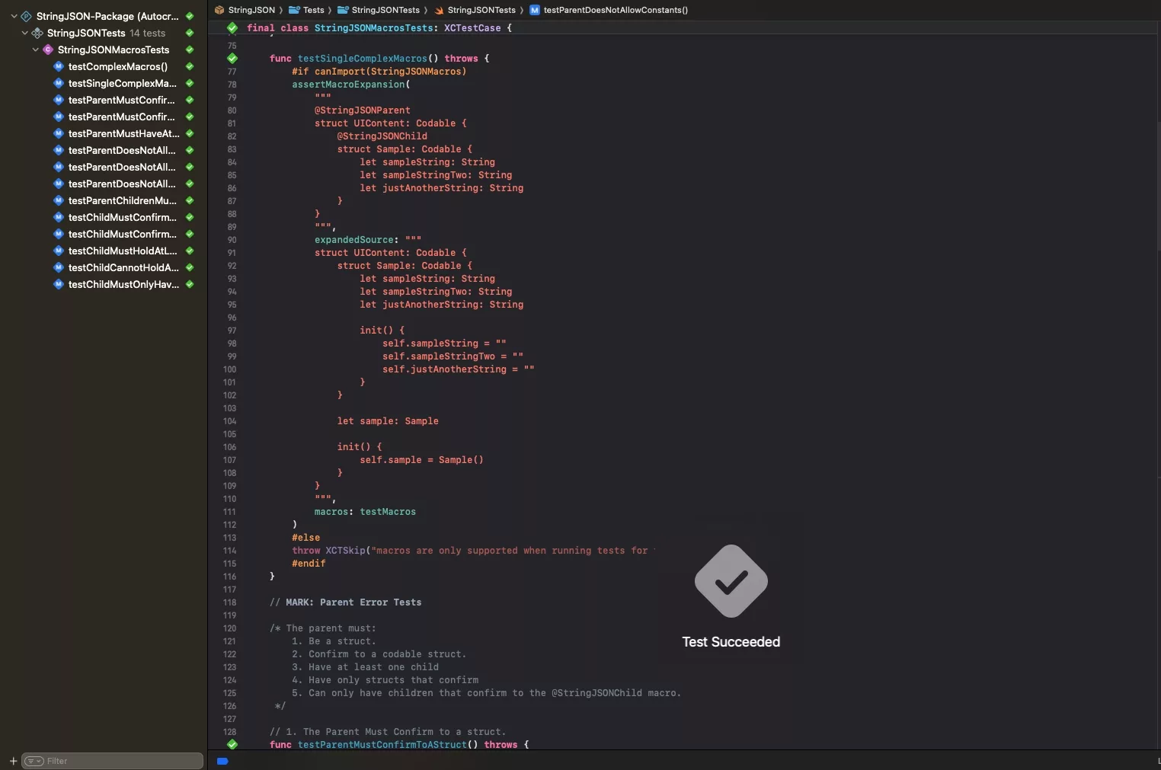Rerun via status diamond for StringJSONTests group

click(x=190, y=33)
